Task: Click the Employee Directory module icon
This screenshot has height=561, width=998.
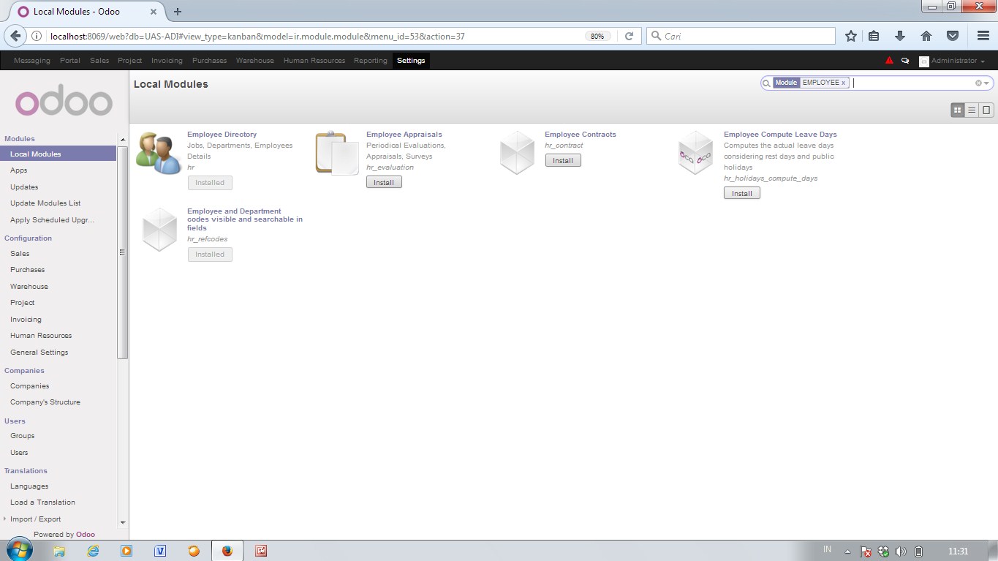Action: [x=158, y=151]
